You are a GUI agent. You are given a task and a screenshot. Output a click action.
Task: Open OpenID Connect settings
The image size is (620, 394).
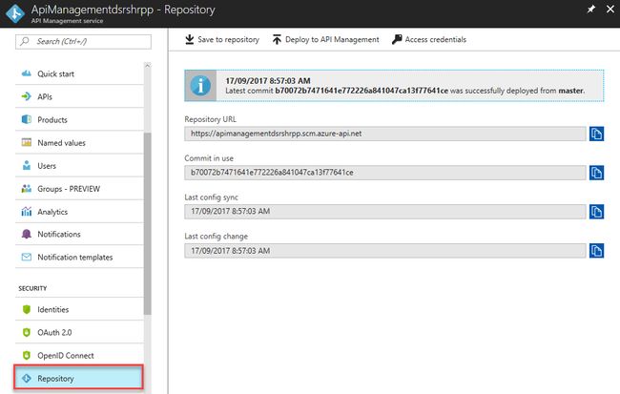[x=79, y=355]
